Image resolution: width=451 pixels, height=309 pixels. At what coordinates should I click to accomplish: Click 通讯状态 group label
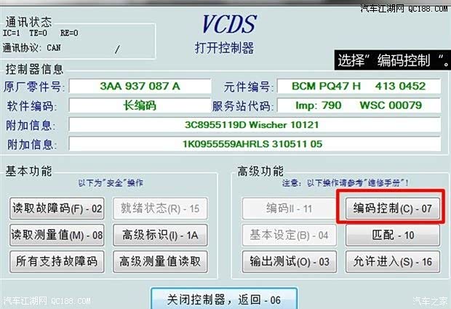28,22
